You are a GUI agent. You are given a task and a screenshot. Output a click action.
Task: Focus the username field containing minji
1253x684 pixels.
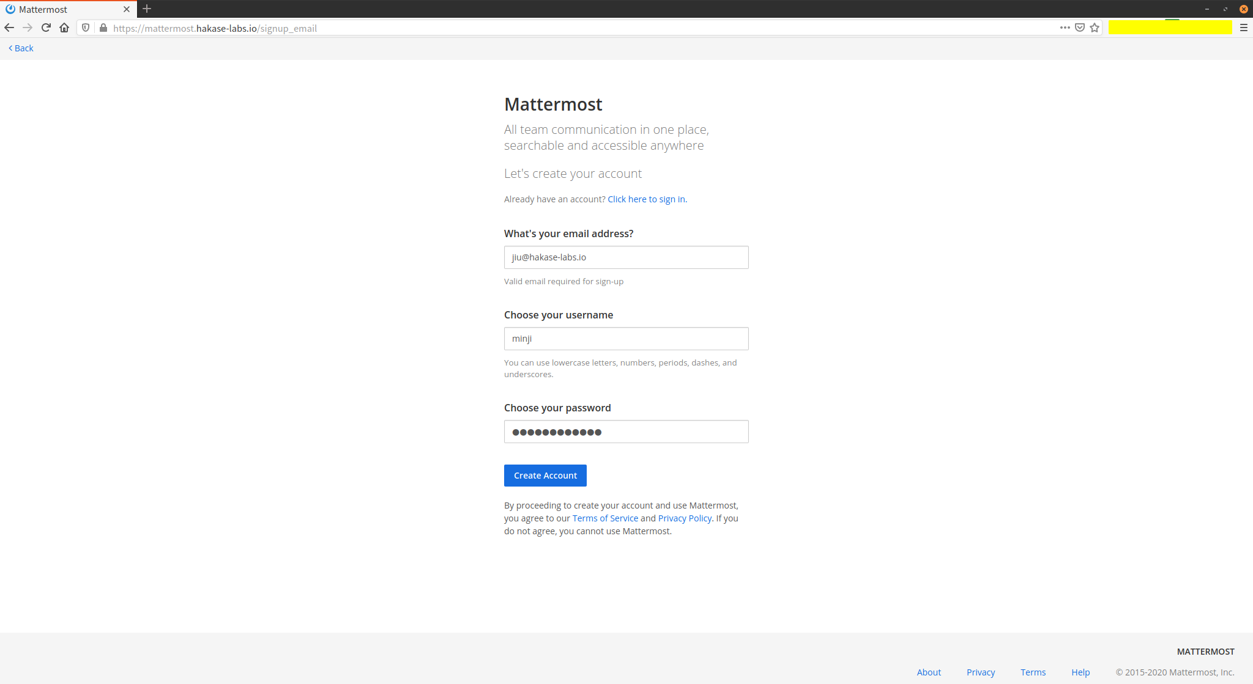[x=626, y=339]
